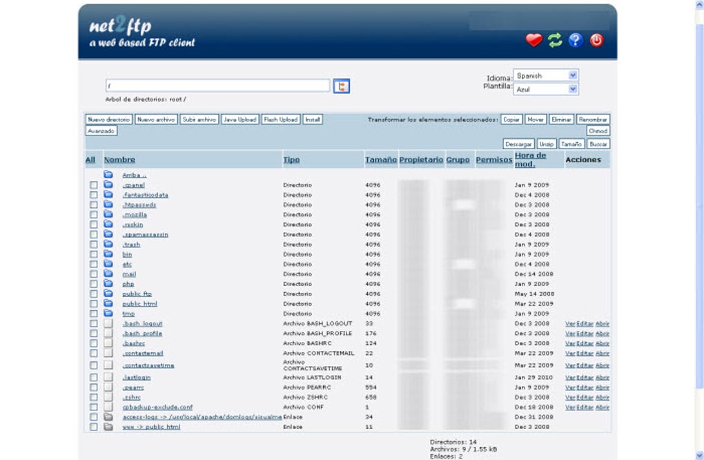The width and height of the screenshot is (704, 460).
Task: Open the mail folder icon
Action: pyautogui.click(x=108, y=274)
